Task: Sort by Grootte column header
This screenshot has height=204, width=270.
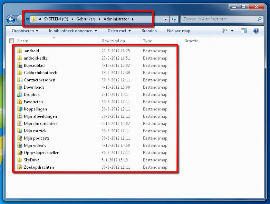Action: [x=191, y=41]
